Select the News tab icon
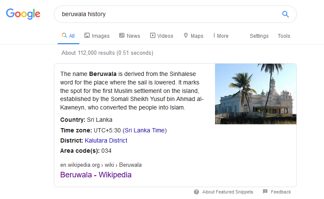 [x=122, y=35]
